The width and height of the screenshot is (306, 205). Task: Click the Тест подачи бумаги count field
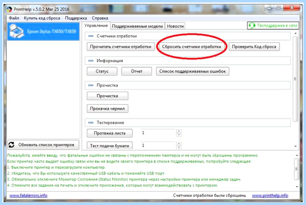158,145
